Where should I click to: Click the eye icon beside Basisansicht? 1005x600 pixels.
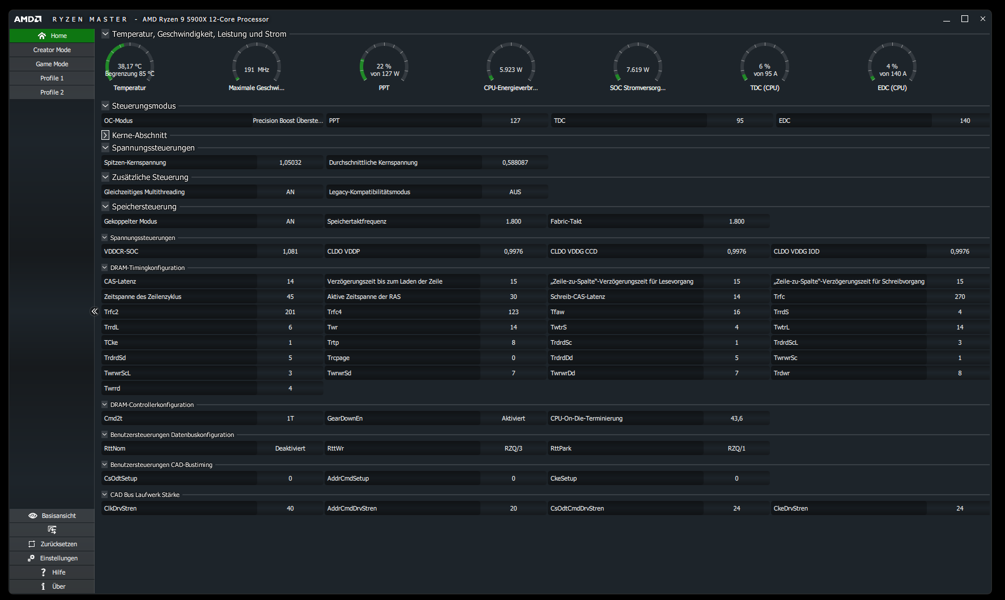click(33, 516)
